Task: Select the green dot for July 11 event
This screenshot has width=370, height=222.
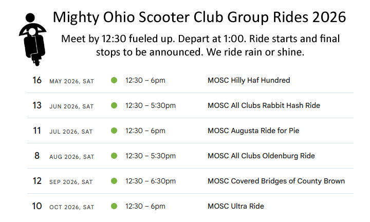Action: (x=114, y=131)
